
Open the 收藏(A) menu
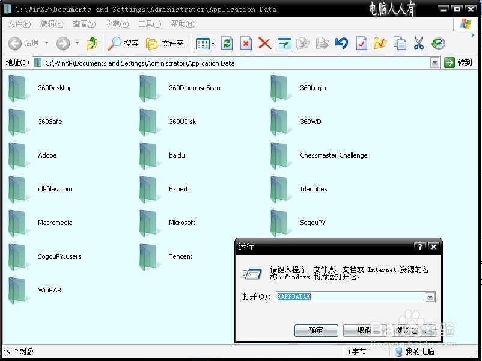tap(117, 24)
